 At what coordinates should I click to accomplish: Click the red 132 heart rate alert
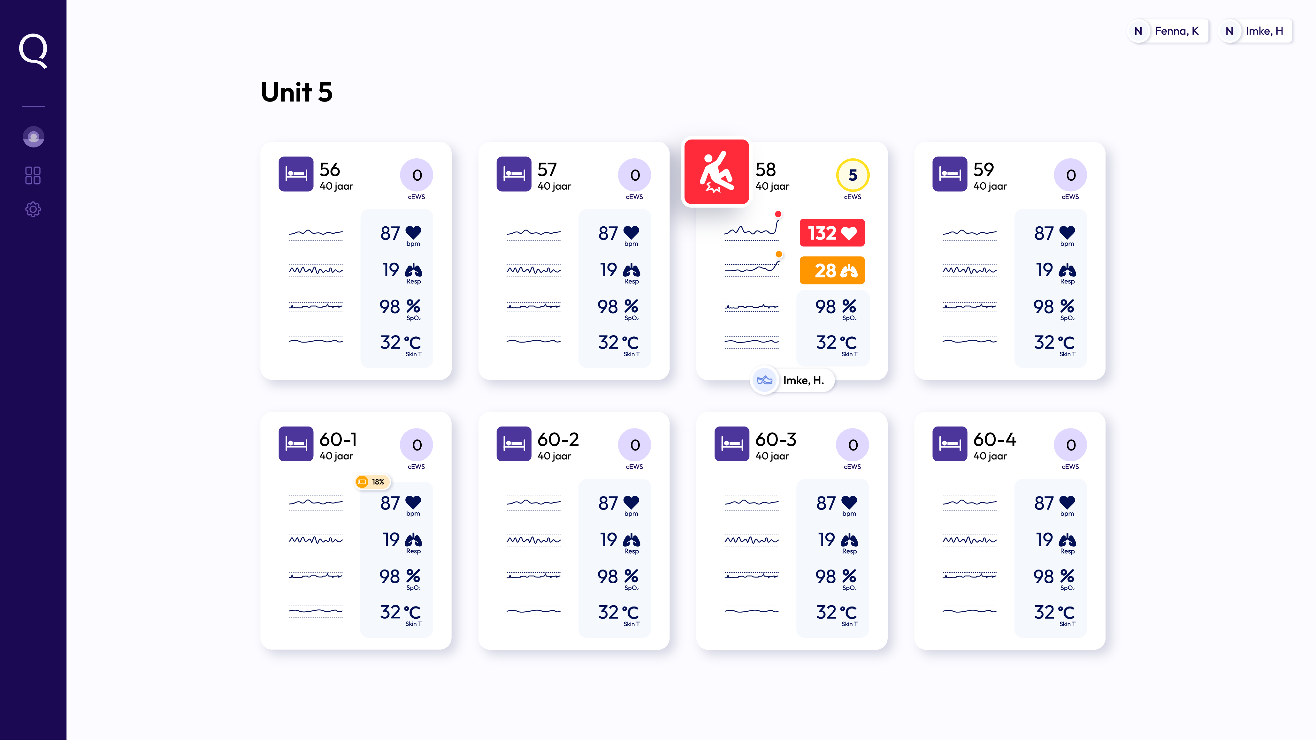tap(832, 233)
